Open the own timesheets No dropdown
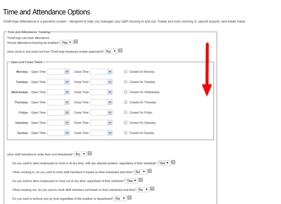This screenshot has width=281, height=204. (81, 154)
